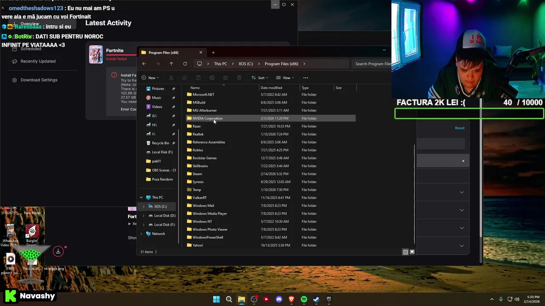Open the See more ellipsis menu
The width and height of the screenshot is (545, 306).
click(x=305, y=78)
